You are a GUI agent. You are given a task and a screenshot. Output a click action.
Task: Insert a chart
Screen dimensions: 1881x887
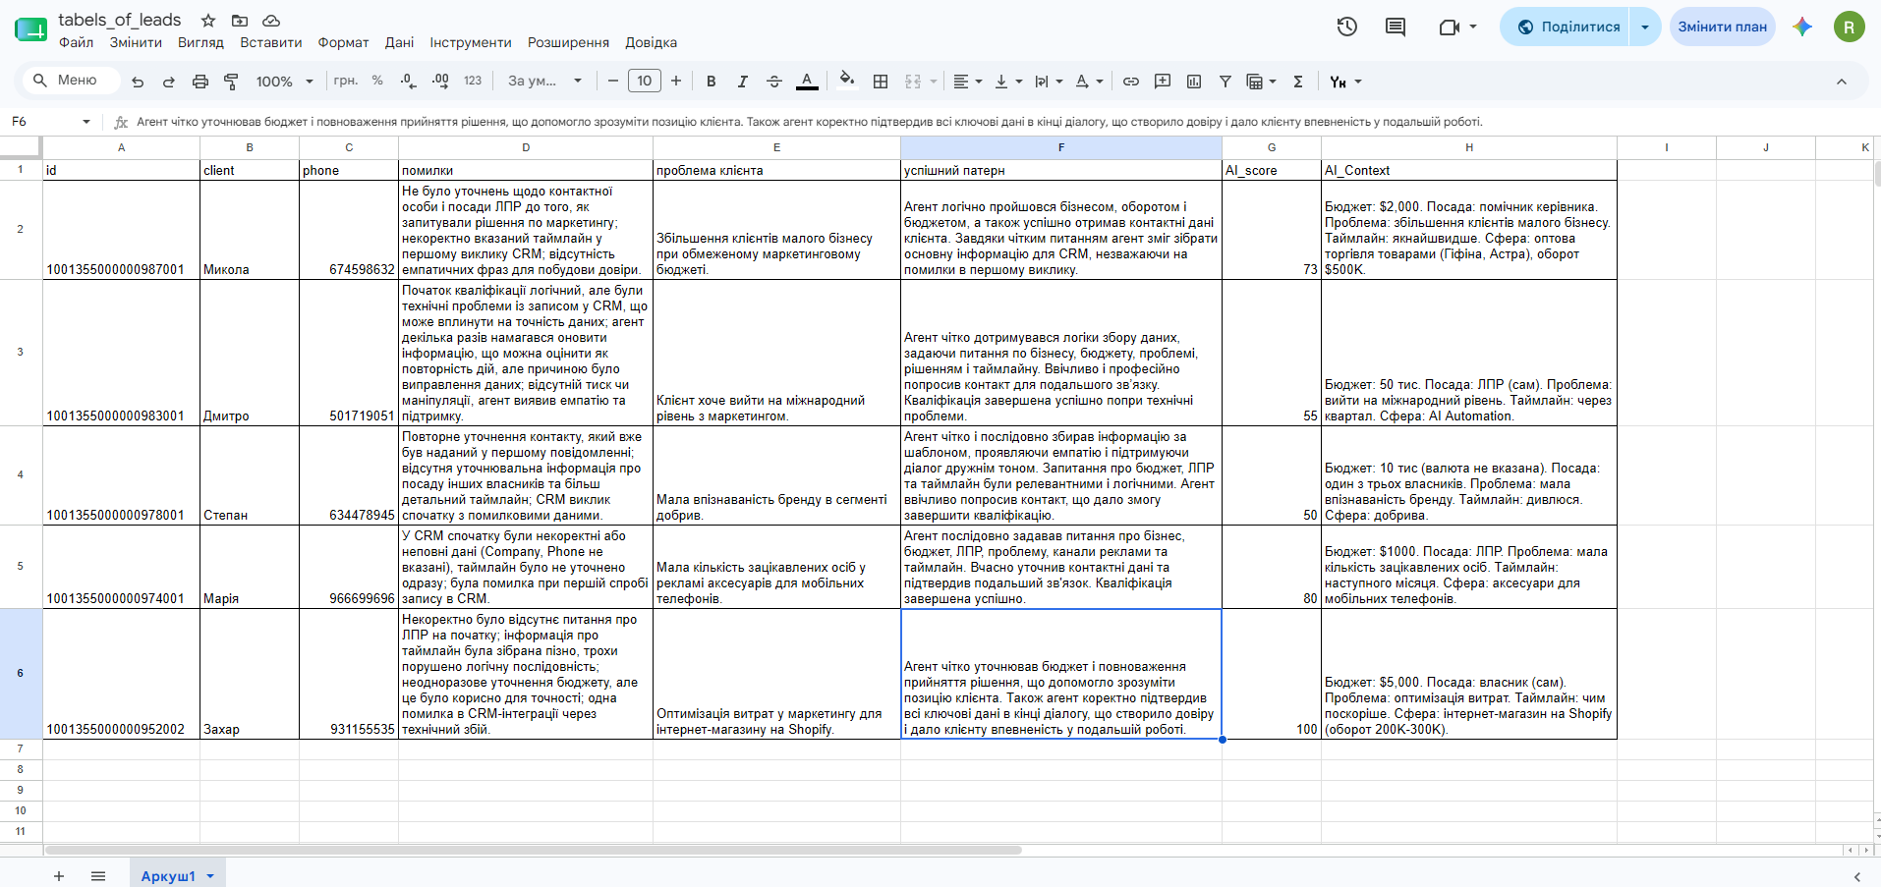pos(1194,82)
